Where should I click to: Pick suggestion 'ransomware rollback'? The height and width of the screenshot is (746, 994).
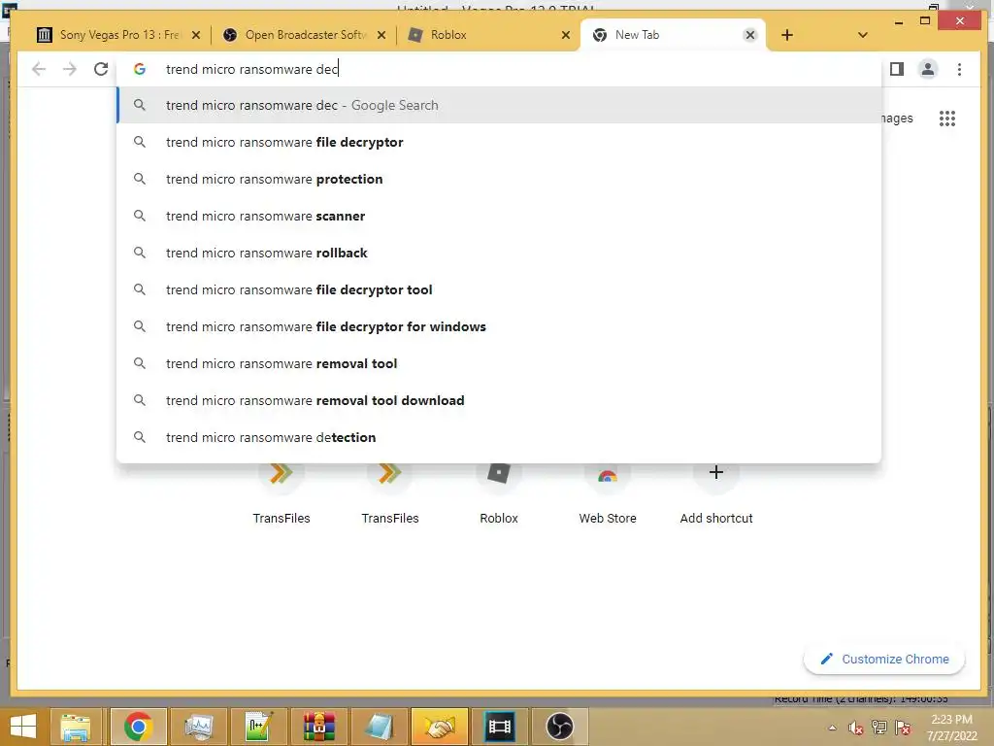pos(499,253)
